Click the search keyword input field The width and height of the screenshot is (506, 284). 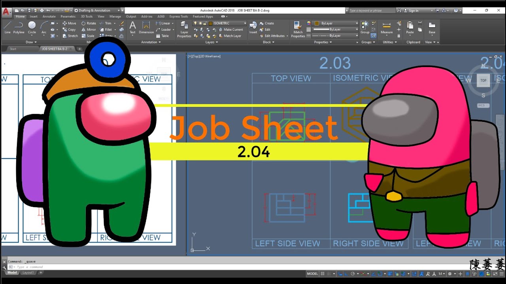click(372, 11)
